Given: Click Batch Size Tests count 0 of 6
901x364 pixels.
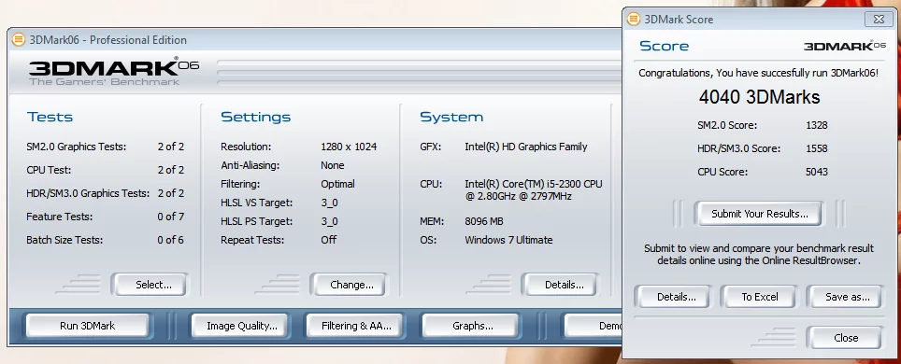Looking at the screenshot, I should (171, 240).
